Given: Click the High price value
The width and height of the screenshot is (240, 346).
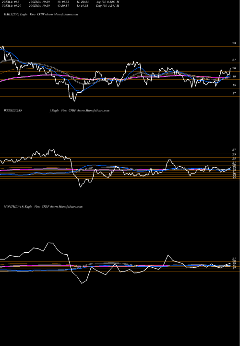Looking at the screenshot, I should click(83, 2).
